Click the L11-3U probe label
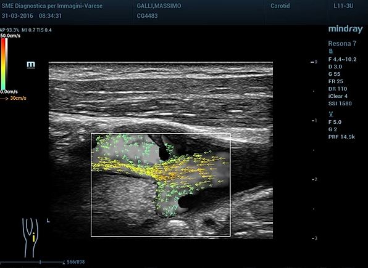This screenshot has width=368, height=268. [343, 6]
